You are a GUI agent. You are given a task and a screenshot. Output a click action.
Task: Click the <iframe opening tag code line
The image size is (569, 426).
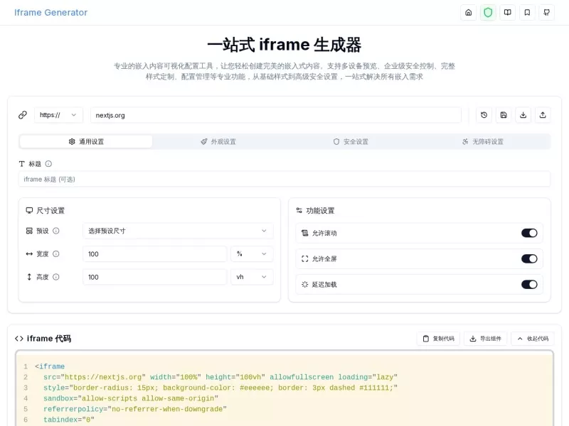click(x=50, y=366)
